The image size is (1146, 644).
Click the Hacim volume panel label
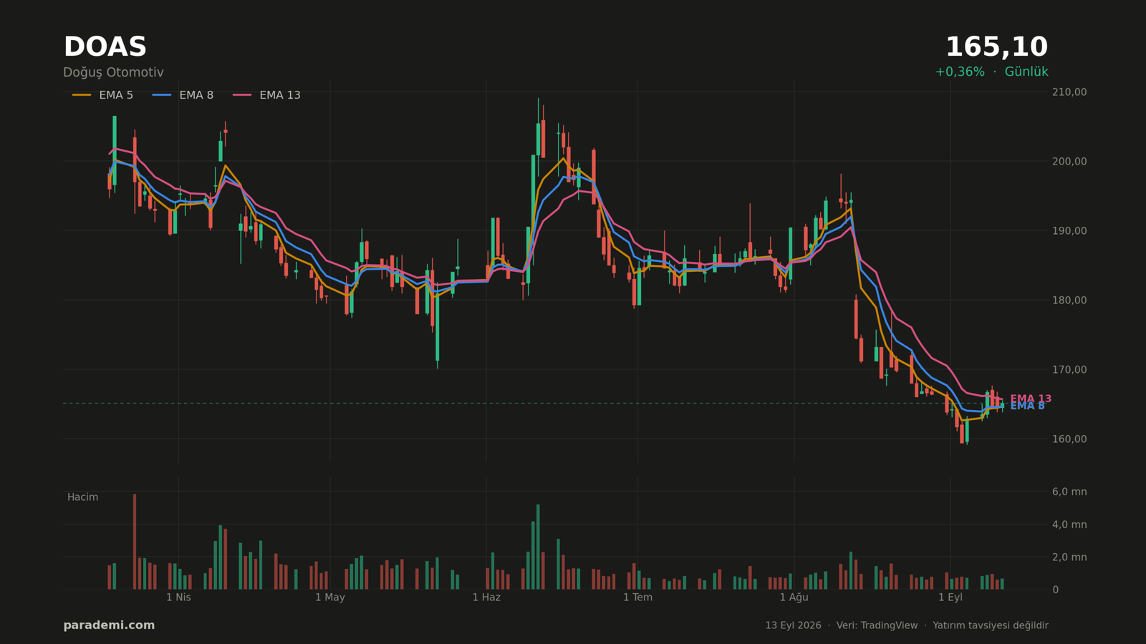[x=82, y=497]
